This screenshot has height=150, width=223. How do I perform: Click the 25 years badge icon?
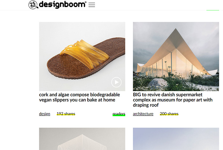coord(33,5)
